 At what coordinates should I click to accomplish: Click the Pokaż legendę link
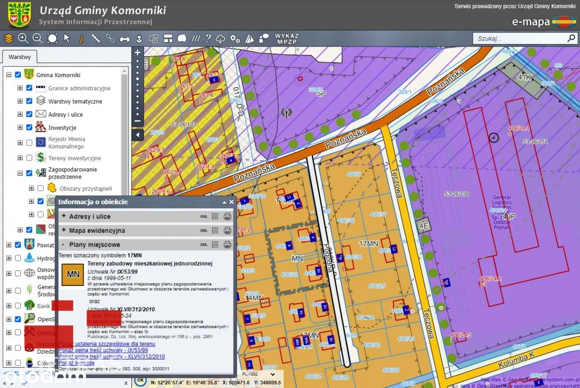click(x=76, y=362)
